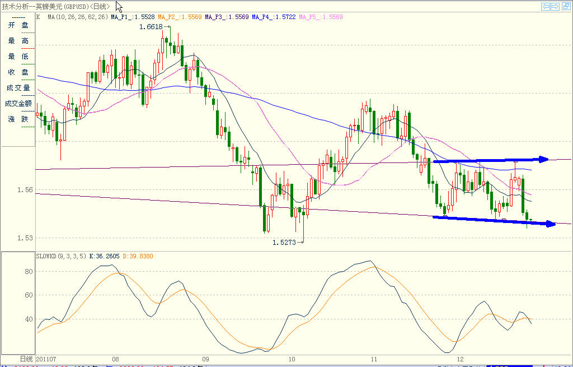Click the left arrow navigation icon

[546, 7]
